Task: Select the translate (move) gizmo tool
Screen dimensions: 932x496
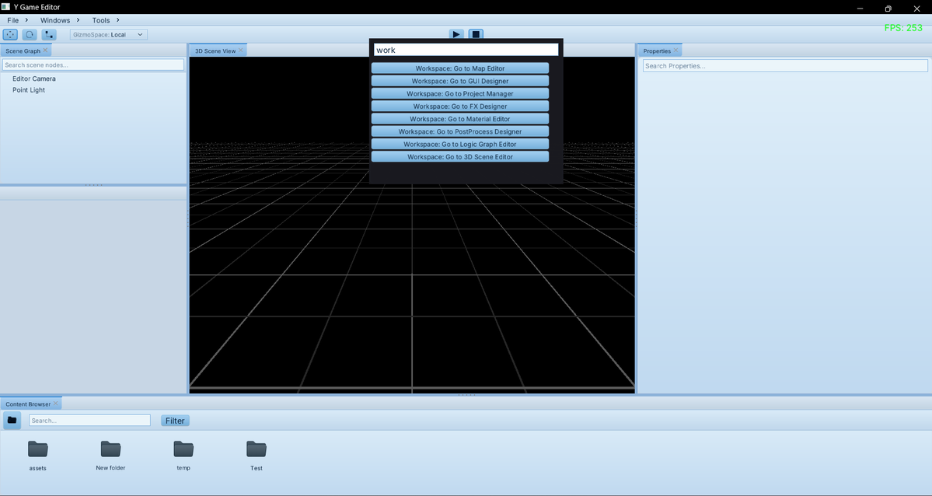Action: 10,34
